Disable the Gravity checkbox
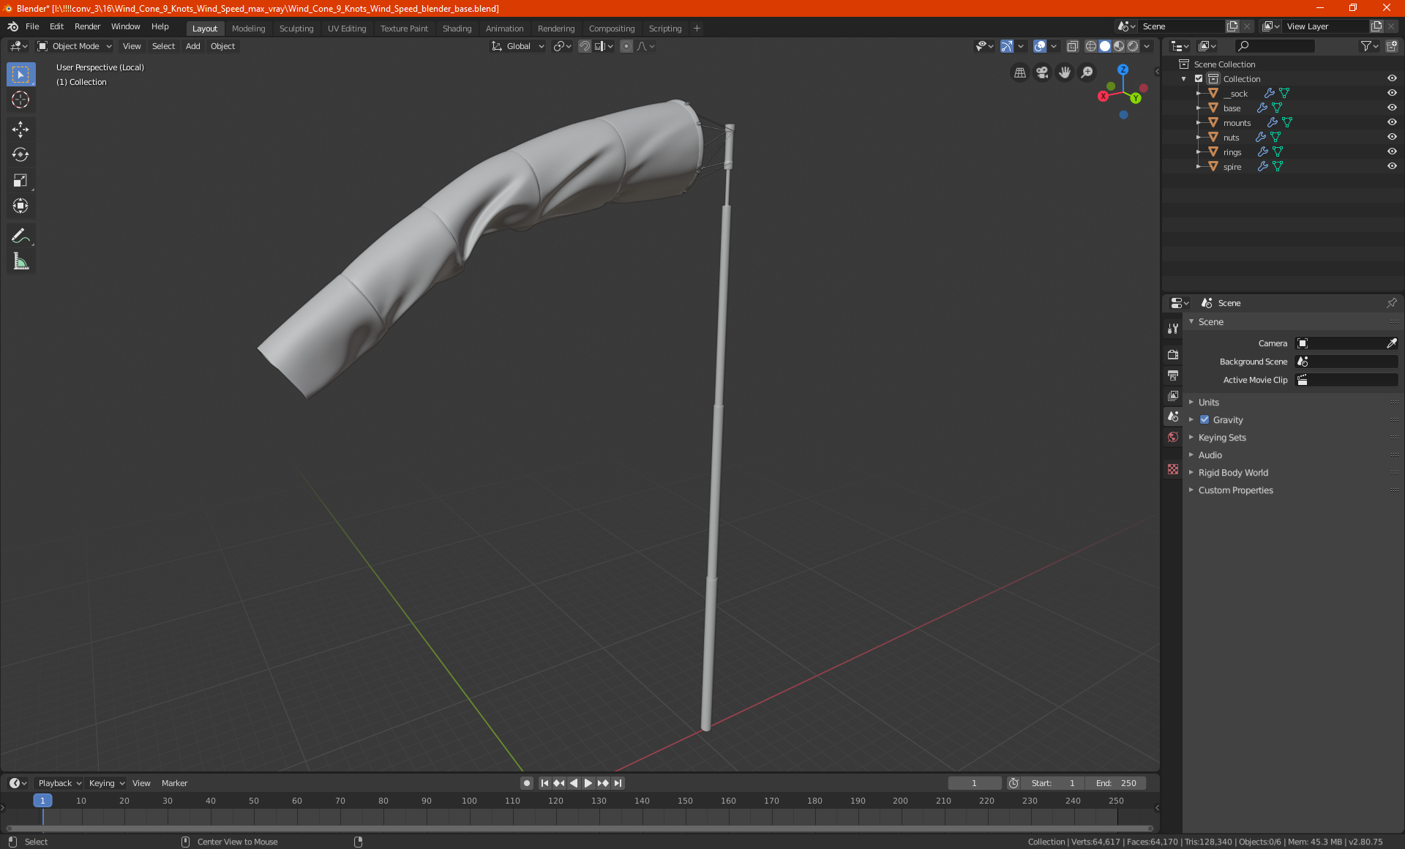 pyautogui.click(x=1204, y=420)
